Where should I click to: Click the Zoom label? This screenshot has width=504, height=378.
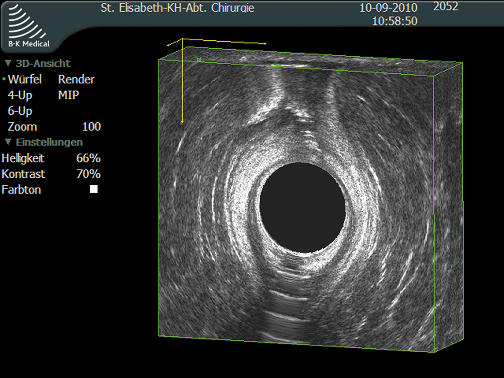22,127
